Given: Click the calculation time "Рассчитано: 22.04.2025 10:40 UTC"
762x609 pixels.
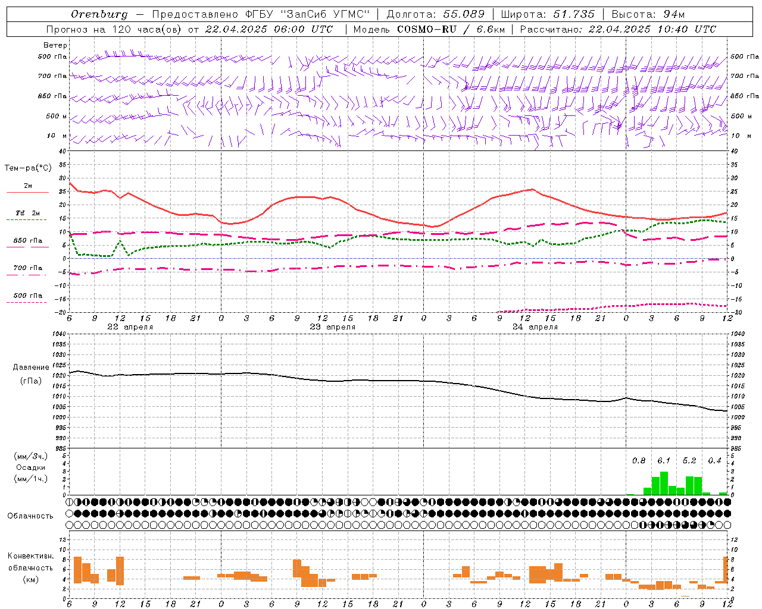Looking at the screenshot, I should 618,29.
